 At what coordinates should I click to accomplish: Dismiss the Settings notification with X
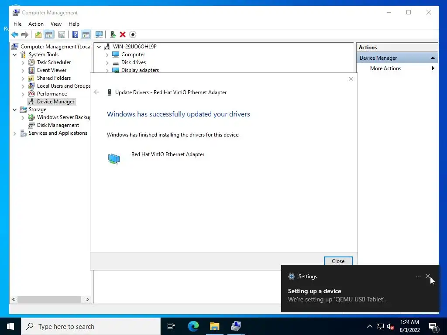click(428, 276)
